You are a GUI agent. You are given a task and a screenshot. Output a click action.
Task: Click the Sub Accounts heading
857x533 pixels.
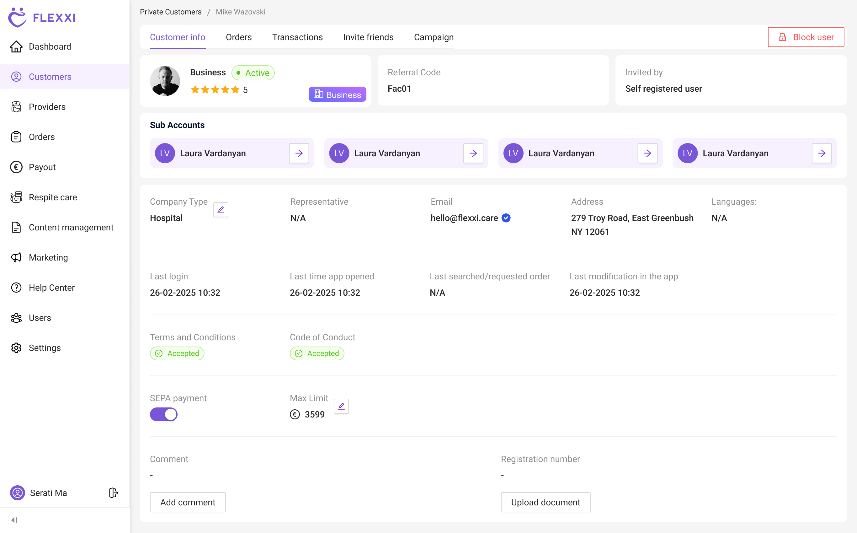[177, 125]
